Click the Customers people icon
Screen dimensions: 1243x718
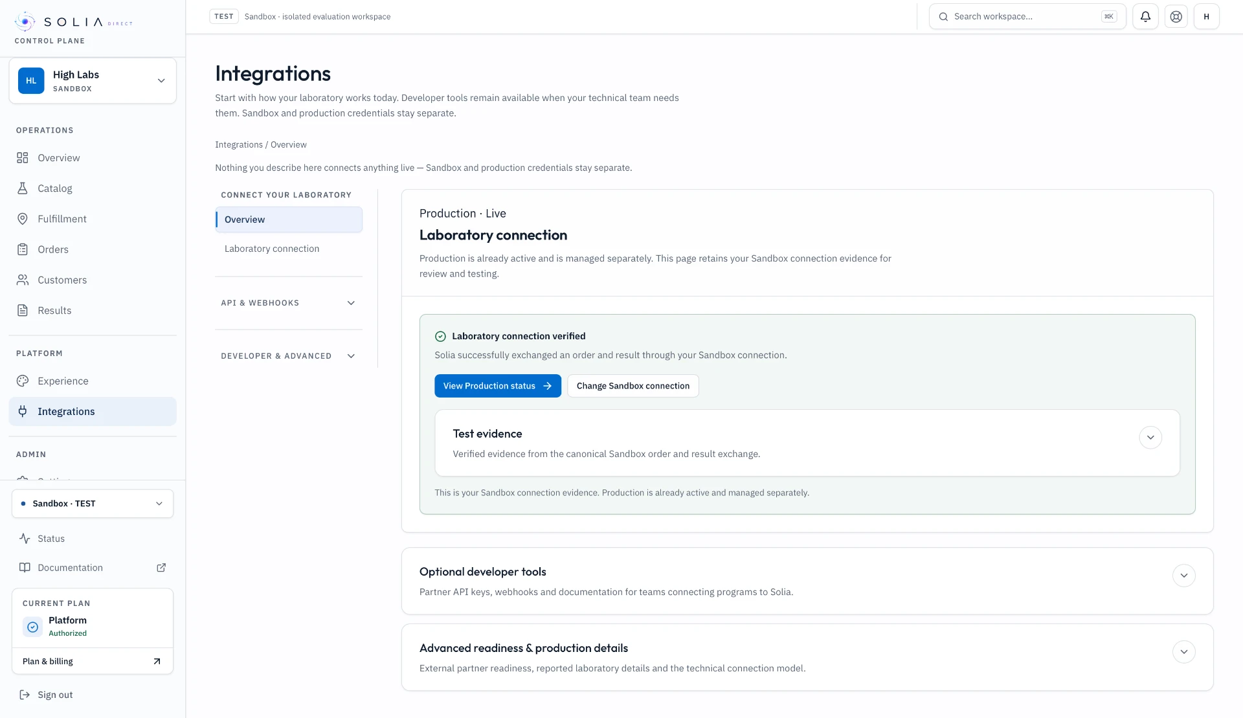tap(23, 280)
